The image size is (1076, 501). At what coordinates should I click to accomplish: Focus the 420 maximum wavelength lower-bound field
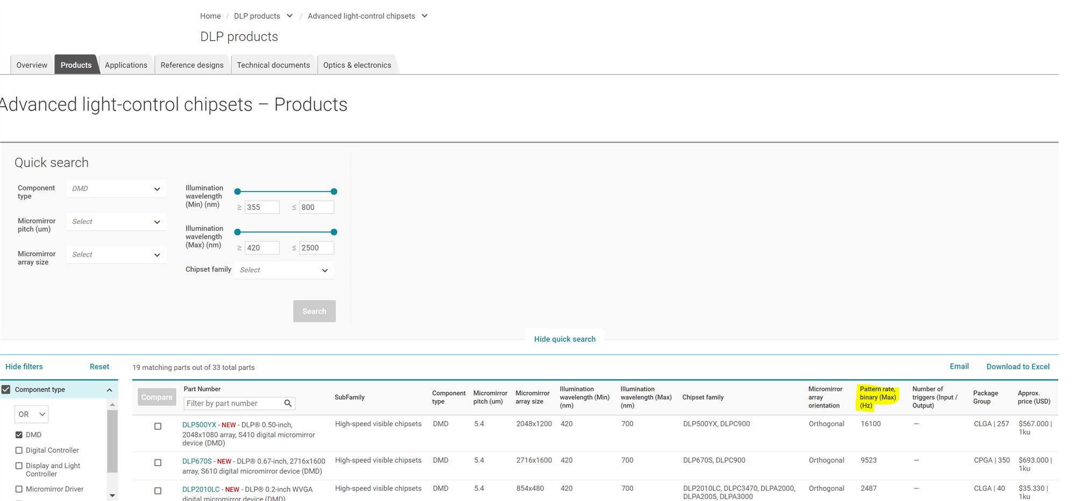click(262, 248)
